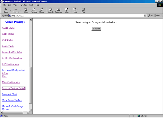Open the Search pane icon

(51, 9)
